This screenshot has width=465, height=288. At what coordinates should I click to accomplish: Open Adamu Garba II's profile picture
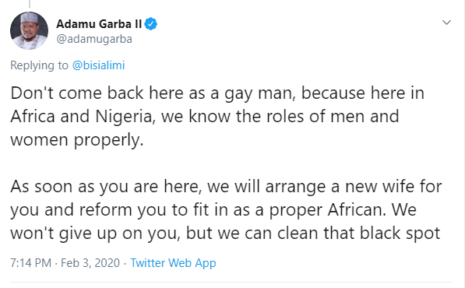click(29, 30)
